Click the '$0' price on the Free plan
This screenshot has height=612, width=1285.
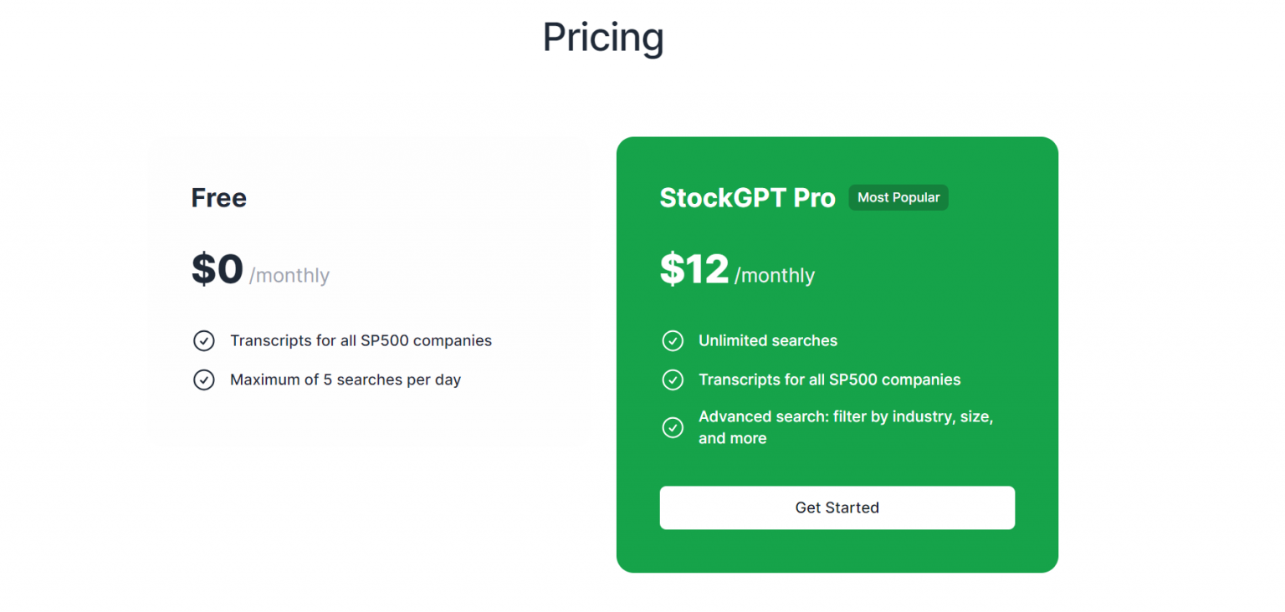point(216,269)
